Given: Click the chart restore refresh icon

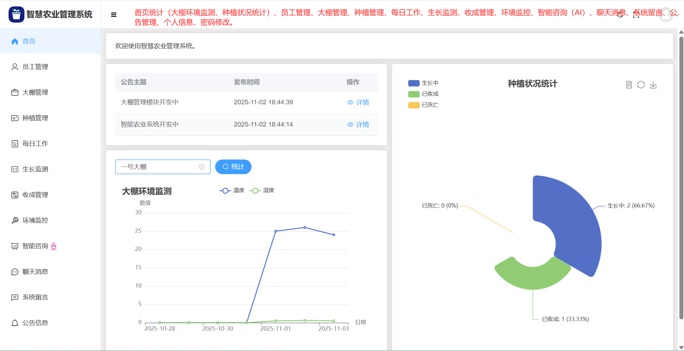Looking at the screenshot, I should point(641,85).
